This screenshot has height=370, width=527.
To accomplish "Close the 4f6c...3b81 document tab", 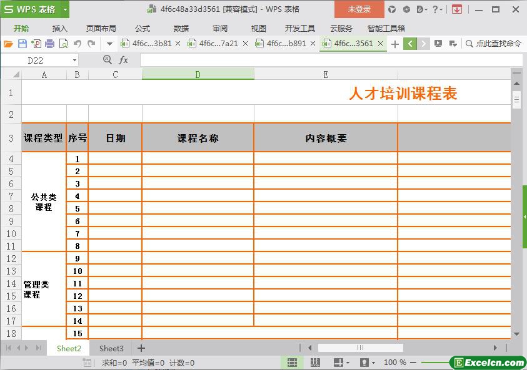I will [178, 44].
